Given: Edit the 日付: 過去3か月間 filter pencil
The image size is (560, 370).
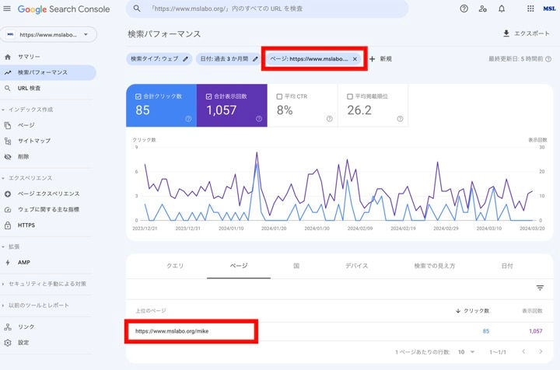Looking at the screenshot, I should 255,59.
